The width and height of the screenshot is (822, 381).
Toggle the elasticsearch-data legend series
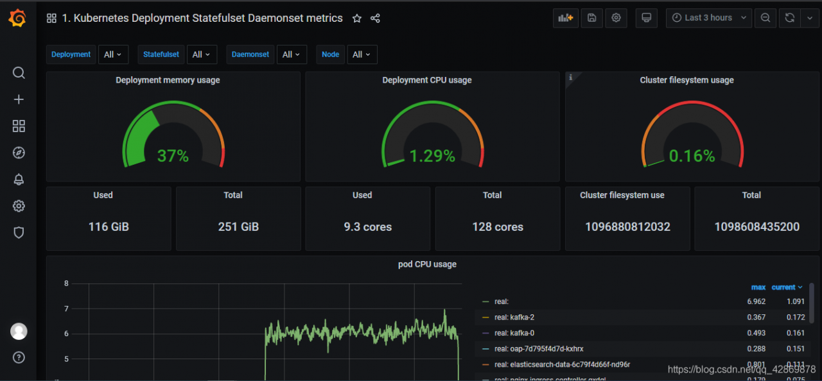point(563,364)
